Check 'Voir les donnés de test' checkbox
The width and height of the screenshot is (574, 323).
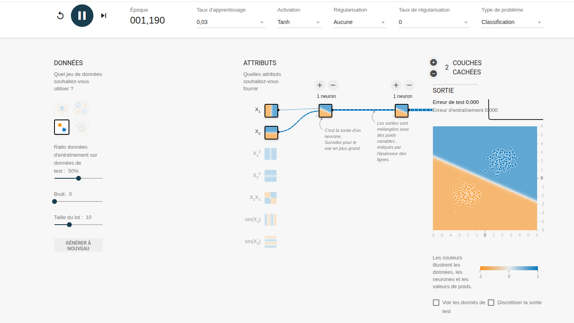point(436,303)
